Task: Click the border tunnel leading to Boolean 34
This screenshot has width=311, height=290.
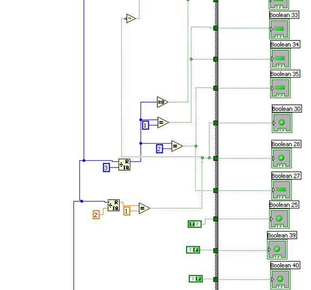Action: coord(216,59)
